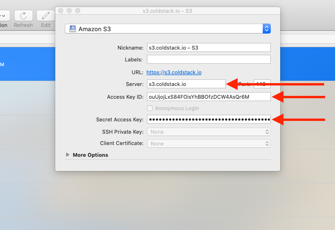Click the Refresh toolbar button

pyautogui.click(x=24, y=16)
